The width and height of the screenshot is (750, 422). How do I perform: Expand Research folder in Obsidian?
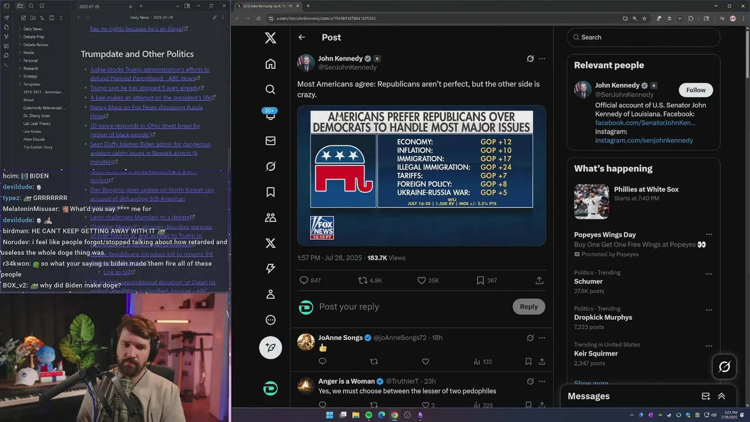point(19,69)
